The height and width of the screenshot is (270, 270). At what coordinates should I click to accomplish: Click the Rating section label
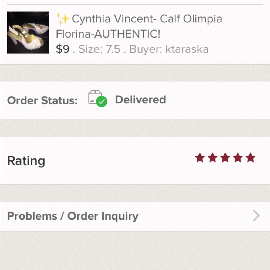coord(26,160)
